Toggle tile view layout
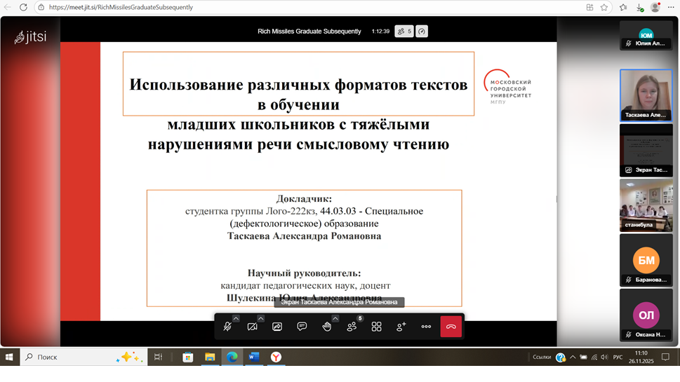The height and width of the screenshot is (382, 680). (376, 327)
